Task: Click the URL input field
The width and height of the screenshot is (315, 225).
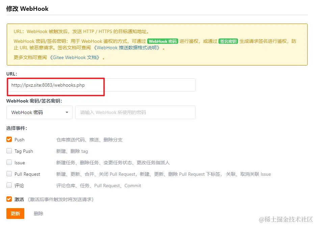Action: [101, 85]
